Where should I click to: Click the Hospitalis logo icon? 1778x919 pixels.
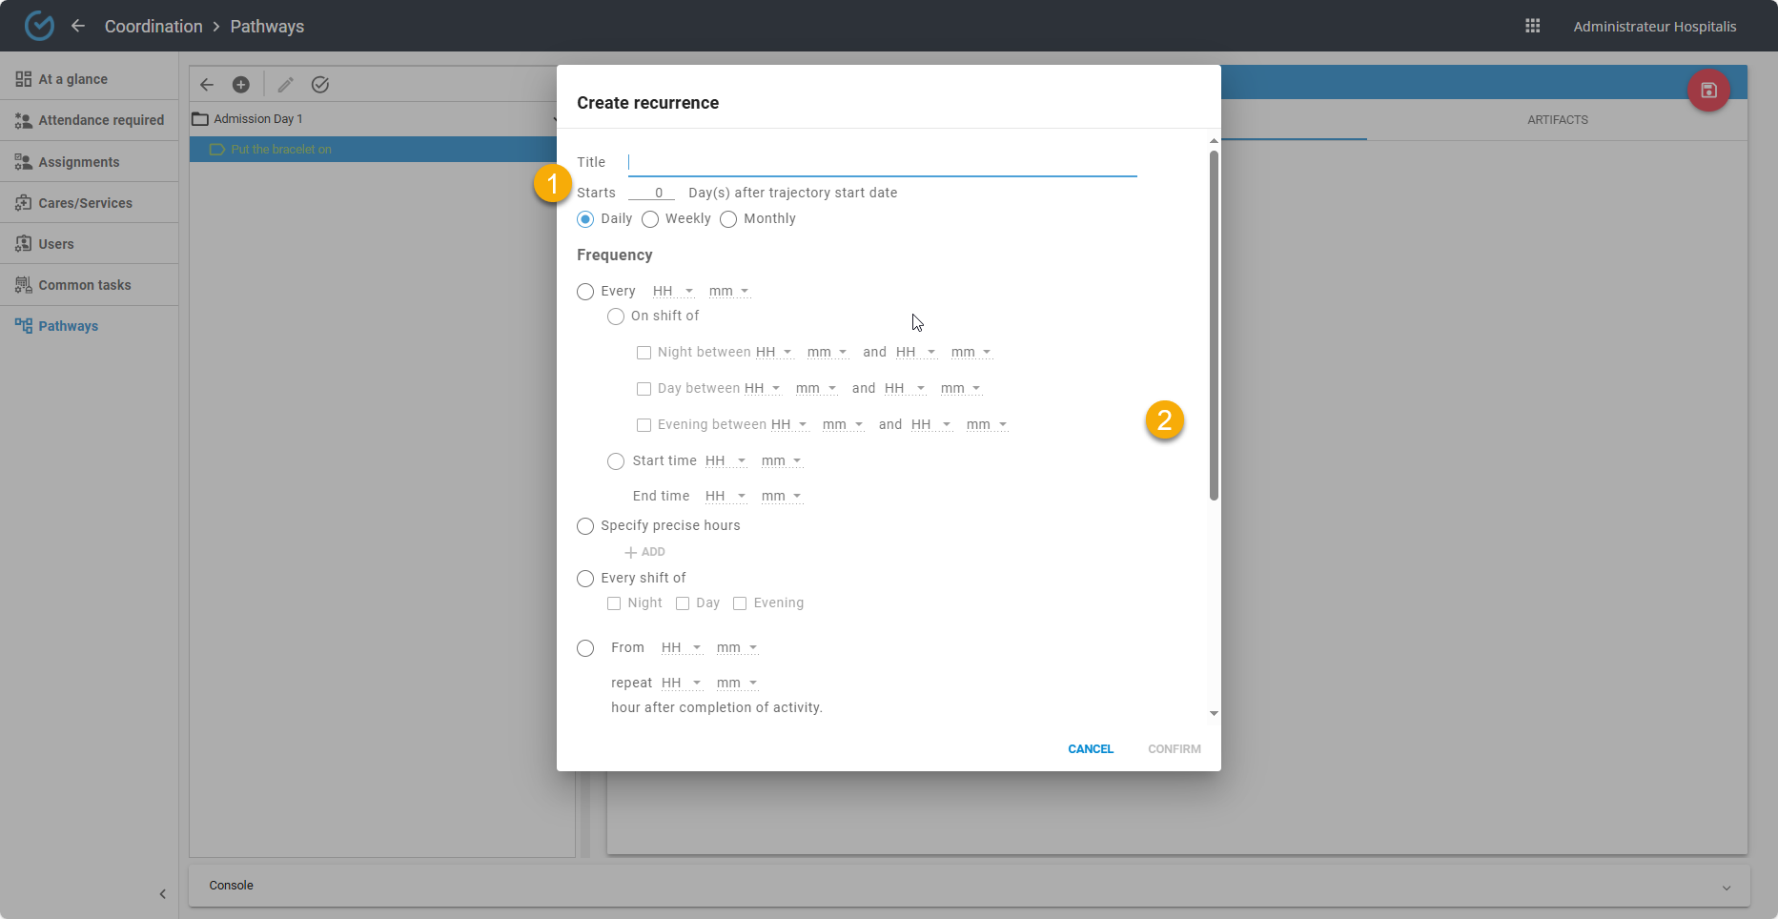[39, 26]
